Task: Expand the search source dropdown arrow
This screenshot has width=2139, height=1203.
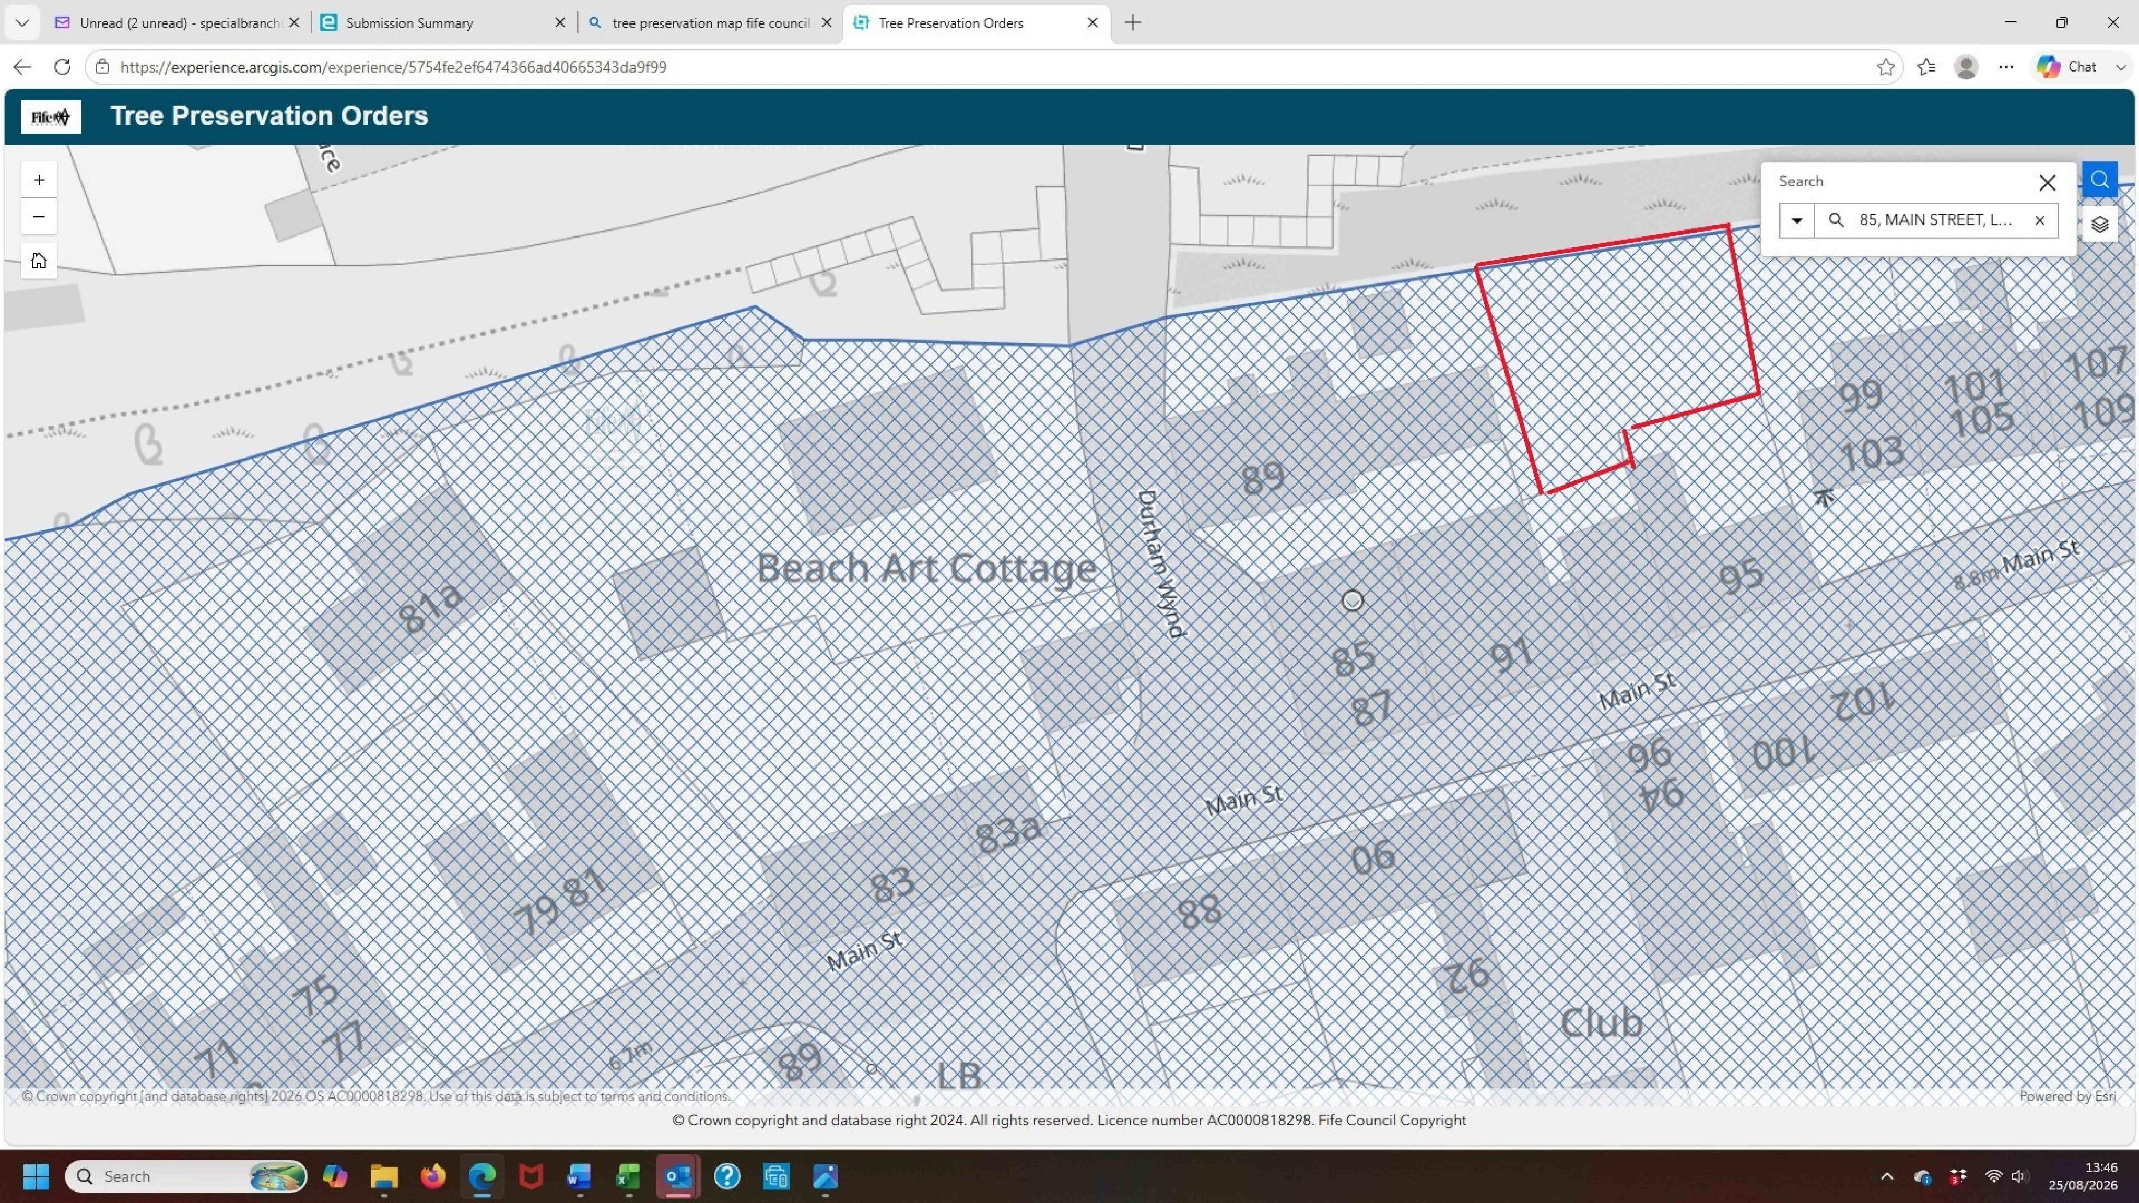Action: pyautogui.click(x=1796, y=220)
